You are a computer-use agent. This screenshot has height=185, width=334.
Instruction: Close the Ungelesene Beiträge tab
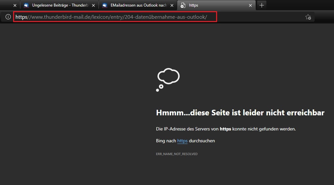(93, 5)
